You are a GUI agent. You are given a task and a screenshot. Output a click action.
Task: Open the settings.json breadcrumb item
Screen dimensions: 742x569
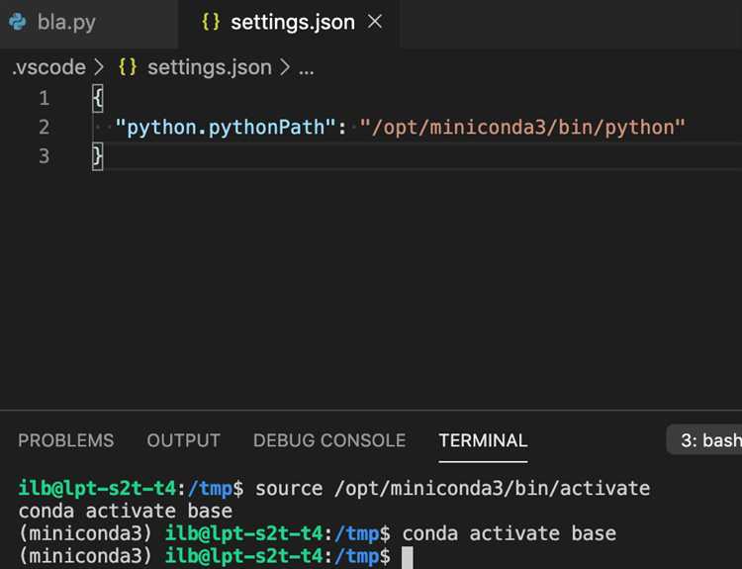click(x=209, y=67)
